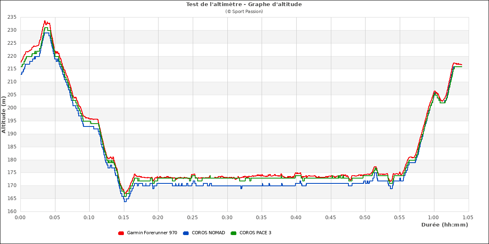Click the 200 altitude axis value
The width and height of the screenshot is (489, 244).
tap(12, 108)
